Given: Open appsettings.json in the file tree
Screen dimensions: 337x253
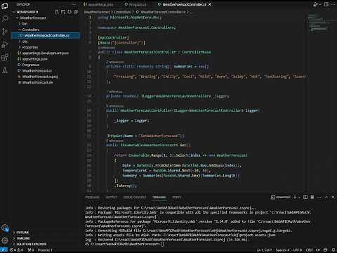Looking at the screenshot, I should pyautogui.click(x=46, y=59).
